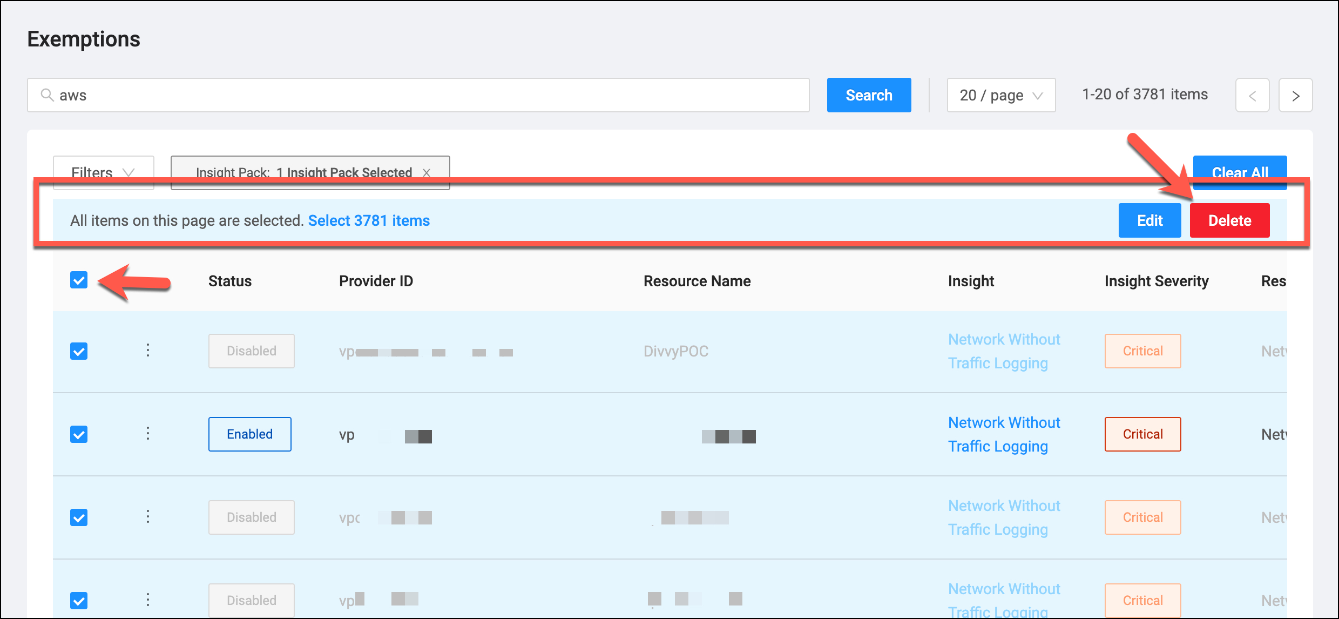Toggle Disabled status on DivvyPOC row

coord(251,351)
